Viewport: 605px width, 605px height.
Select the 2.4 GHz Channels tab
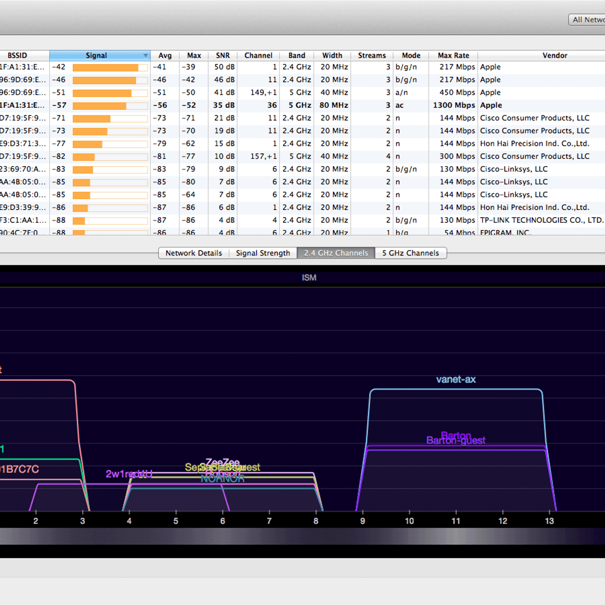(x=336, y=253)
